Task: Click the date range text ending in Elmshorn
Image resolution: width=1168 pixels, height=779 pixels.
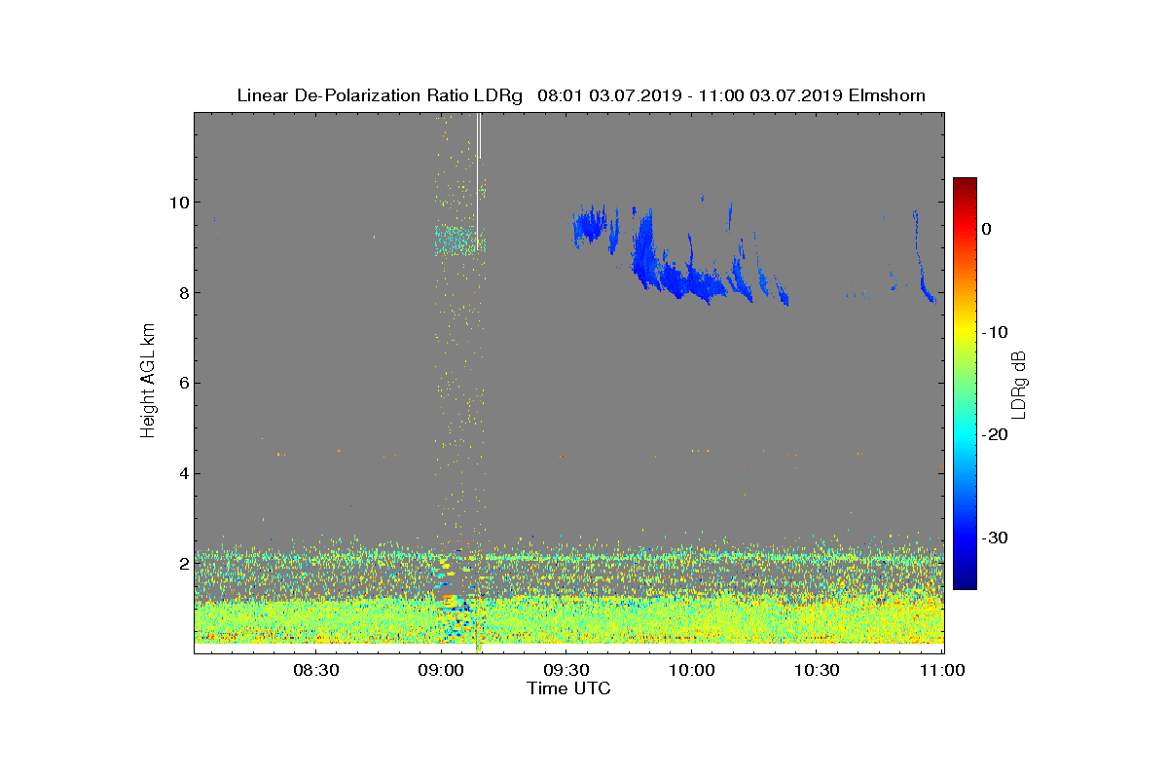Action: tap(731, 95)
